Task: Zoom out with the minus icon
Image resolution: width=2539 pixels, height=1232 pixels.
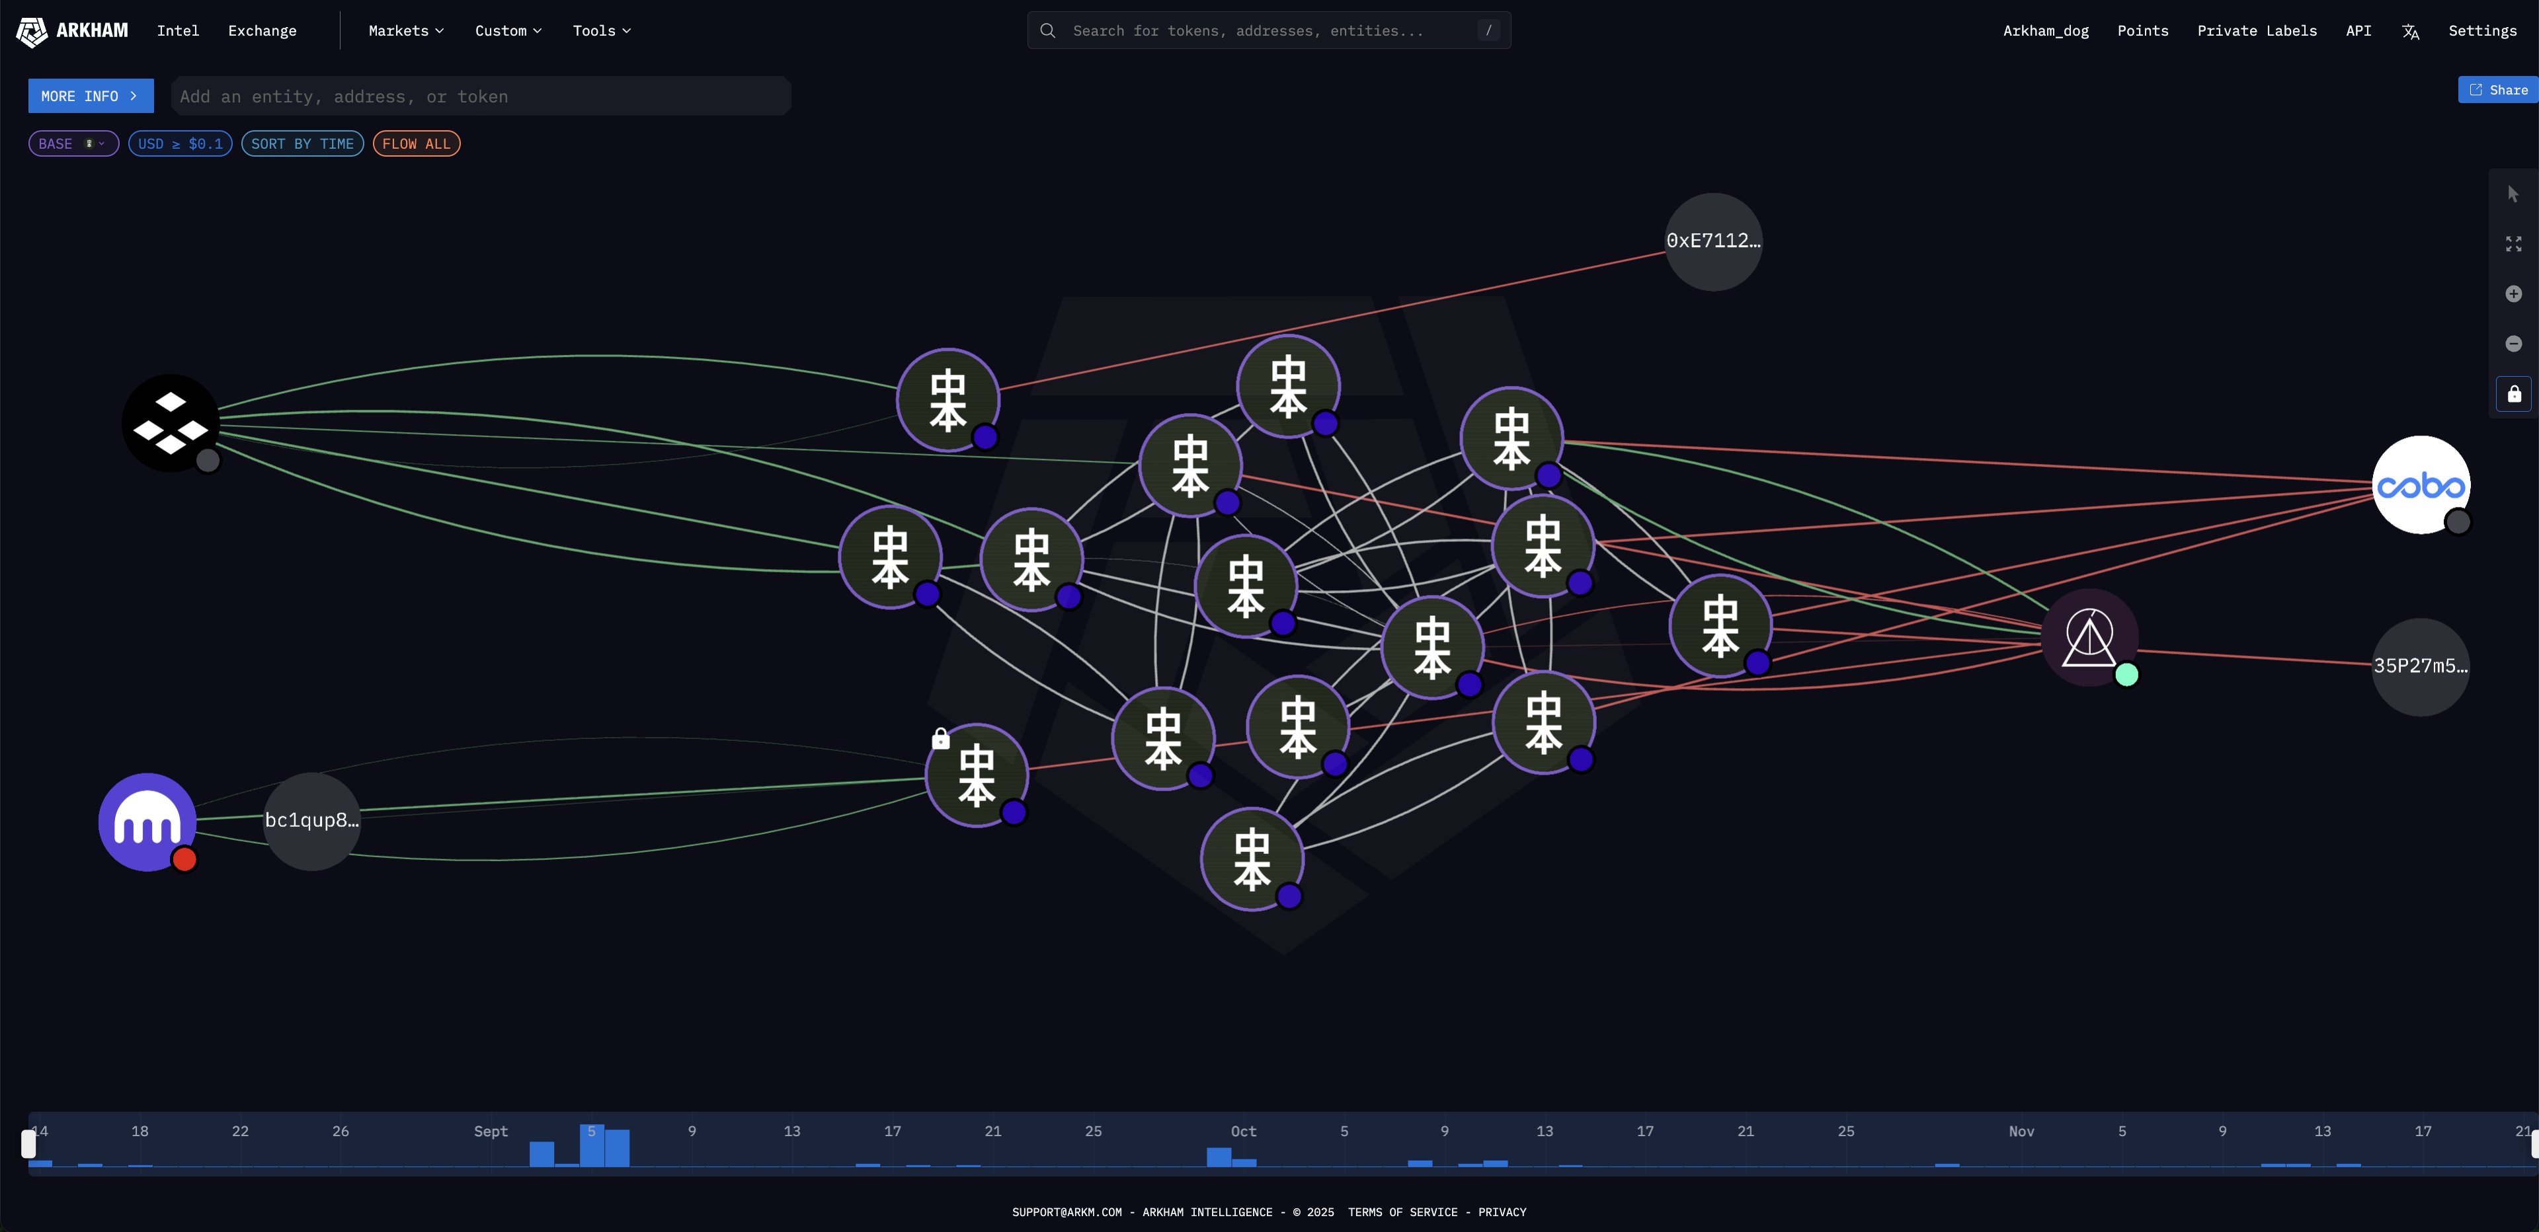Action: point(2513,344)
